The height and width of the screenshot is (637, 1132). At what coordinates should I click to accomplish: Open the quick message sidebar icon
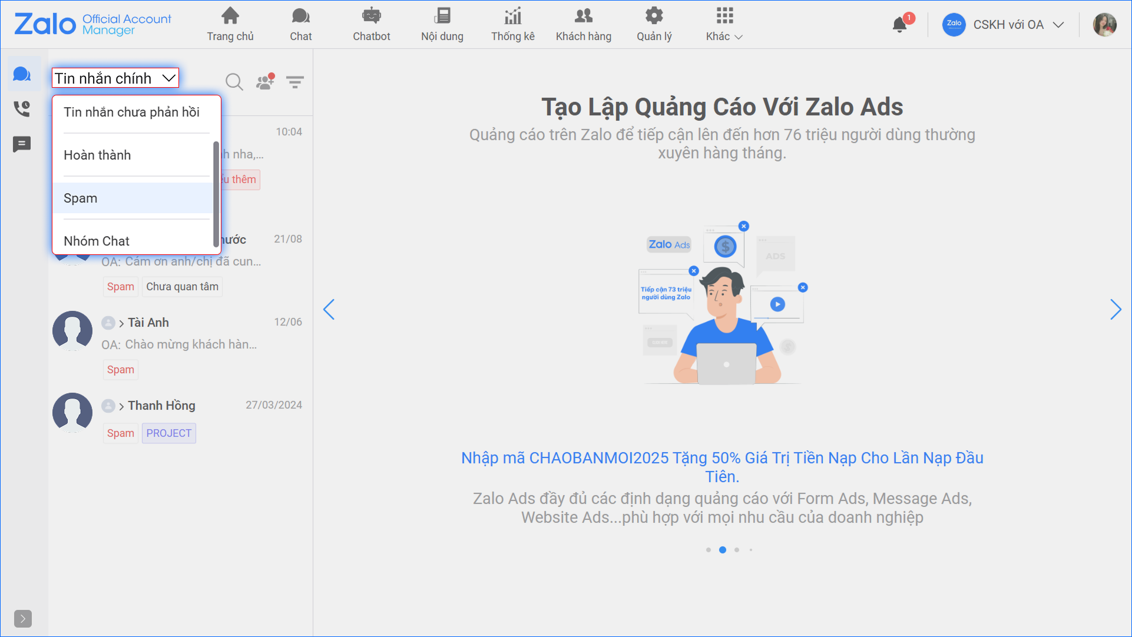click(22, 144)
